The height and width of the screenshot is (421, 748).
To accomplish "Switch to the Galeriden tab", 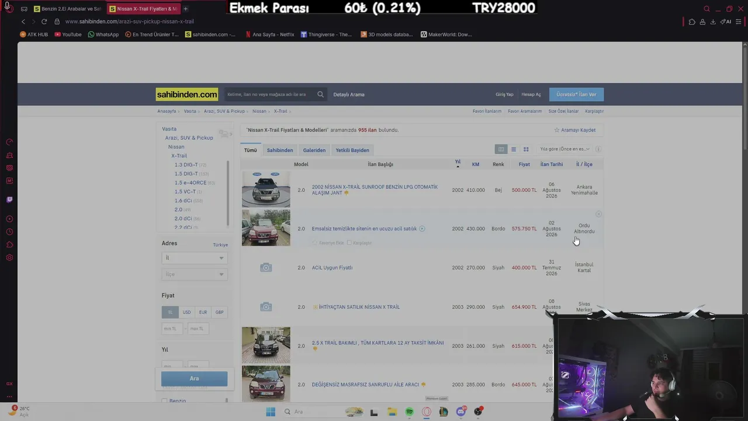I will point(314,150).
